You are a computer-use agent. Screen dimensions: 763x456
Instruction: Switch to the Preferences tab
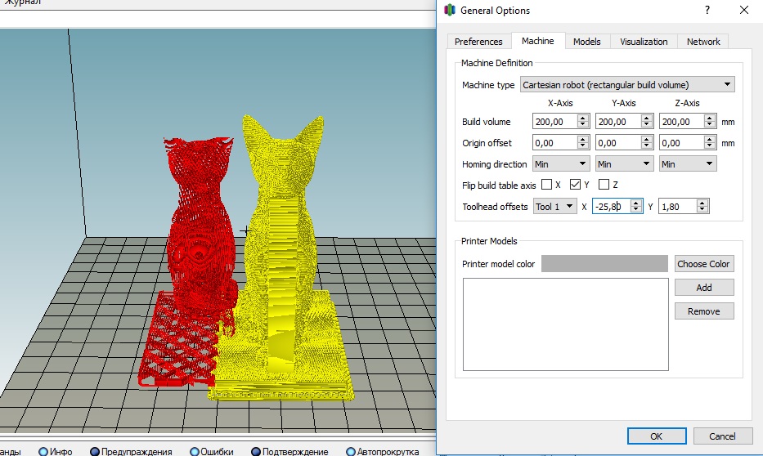tap(478, 42)
